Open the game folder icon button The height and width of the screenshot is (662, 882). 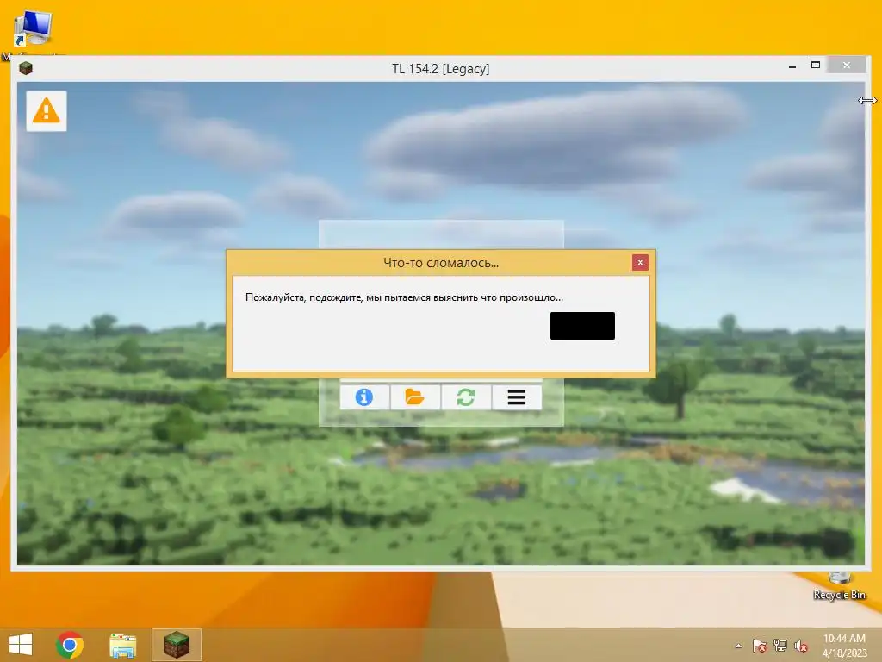[414, 397]
